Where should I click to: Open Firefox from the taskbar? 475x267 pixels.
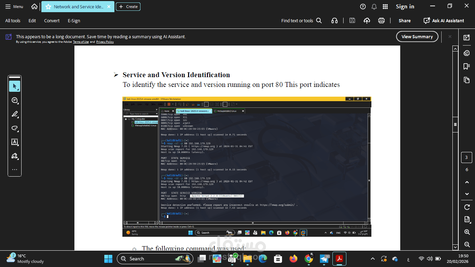pos(293,259)
